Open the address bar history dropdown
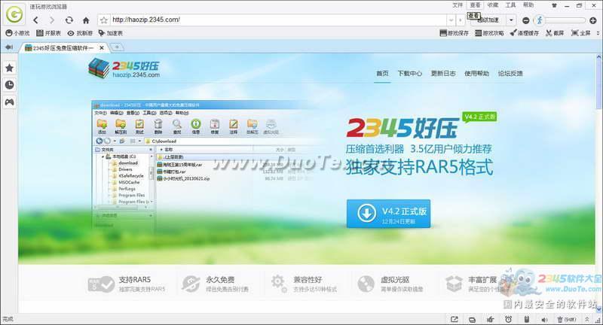The width and height of the screenshot is (603, 325). [451, 20]
